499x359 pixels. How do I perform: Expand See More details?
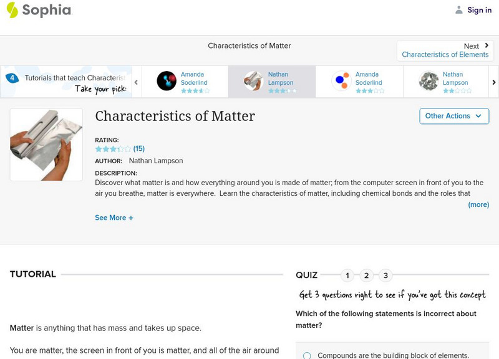(x=114, y=218)
